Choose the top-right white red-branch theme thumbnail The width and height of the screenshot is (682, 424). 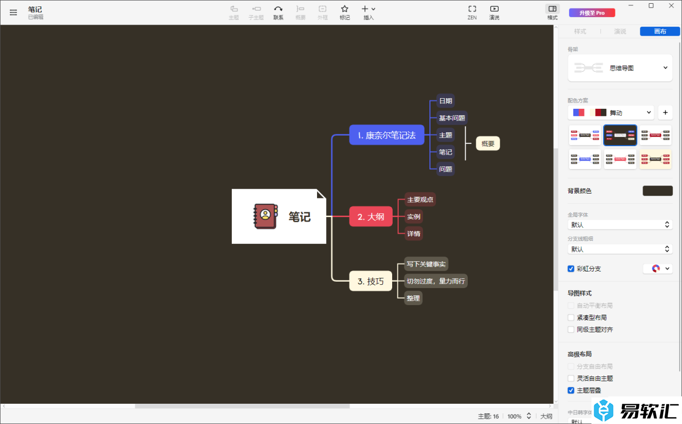655,135
